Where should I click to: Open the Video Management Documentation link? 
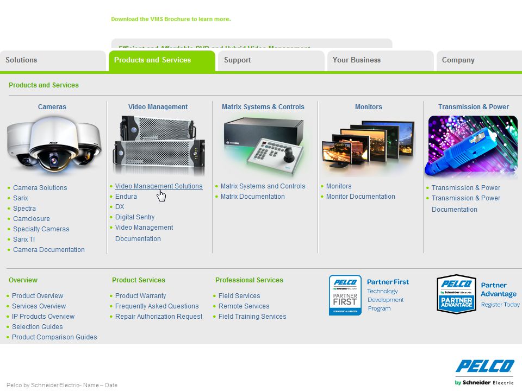pyautogui.click(x=144, y=233)
